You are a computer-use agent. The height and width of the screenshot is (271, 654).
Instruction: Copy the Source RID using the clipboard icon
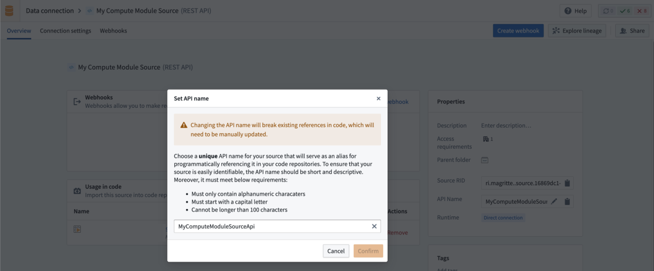(567, 183)
